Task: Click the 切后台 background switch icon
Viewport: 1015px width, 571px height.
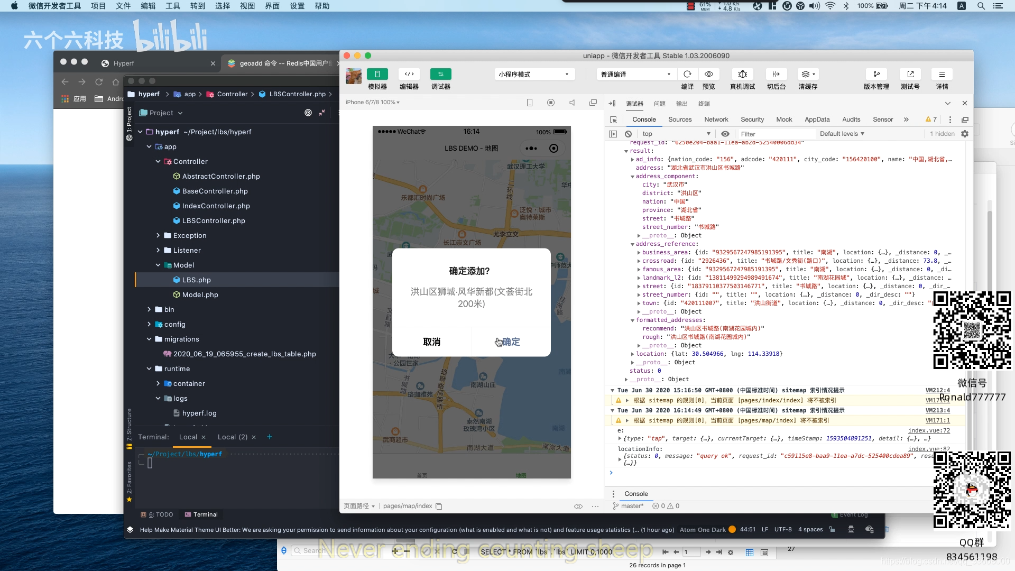Action: [x=776, y=74]
